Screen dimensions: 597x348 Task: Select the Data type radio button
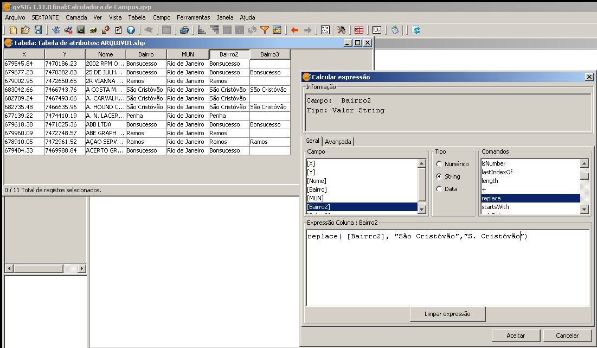(x=439, y=189)
